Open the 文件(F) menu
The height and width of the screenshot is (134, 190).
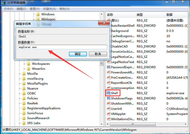[x=8, y=9]
